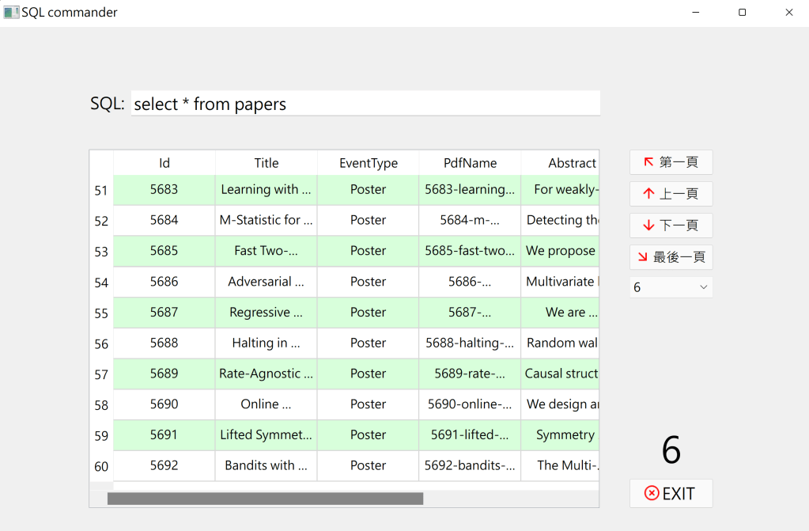Open the page number dropdown showing 6
The width and height of the screenshot is (809, 531).
click(671, 287)
